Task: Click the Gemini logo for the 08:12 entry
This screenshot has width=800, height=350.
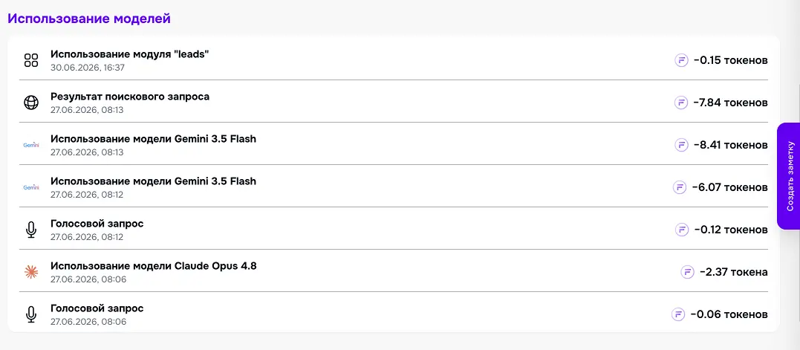Action: [31, 187]
